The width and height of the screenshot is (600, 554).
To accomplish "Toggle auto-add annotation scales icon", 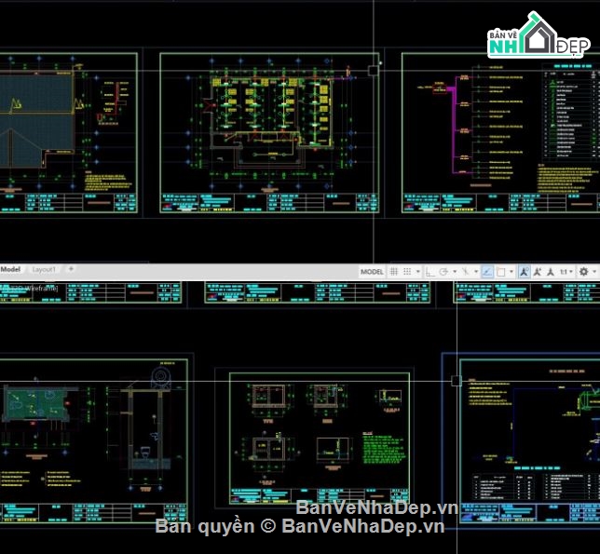I will [x=538, y=272].
